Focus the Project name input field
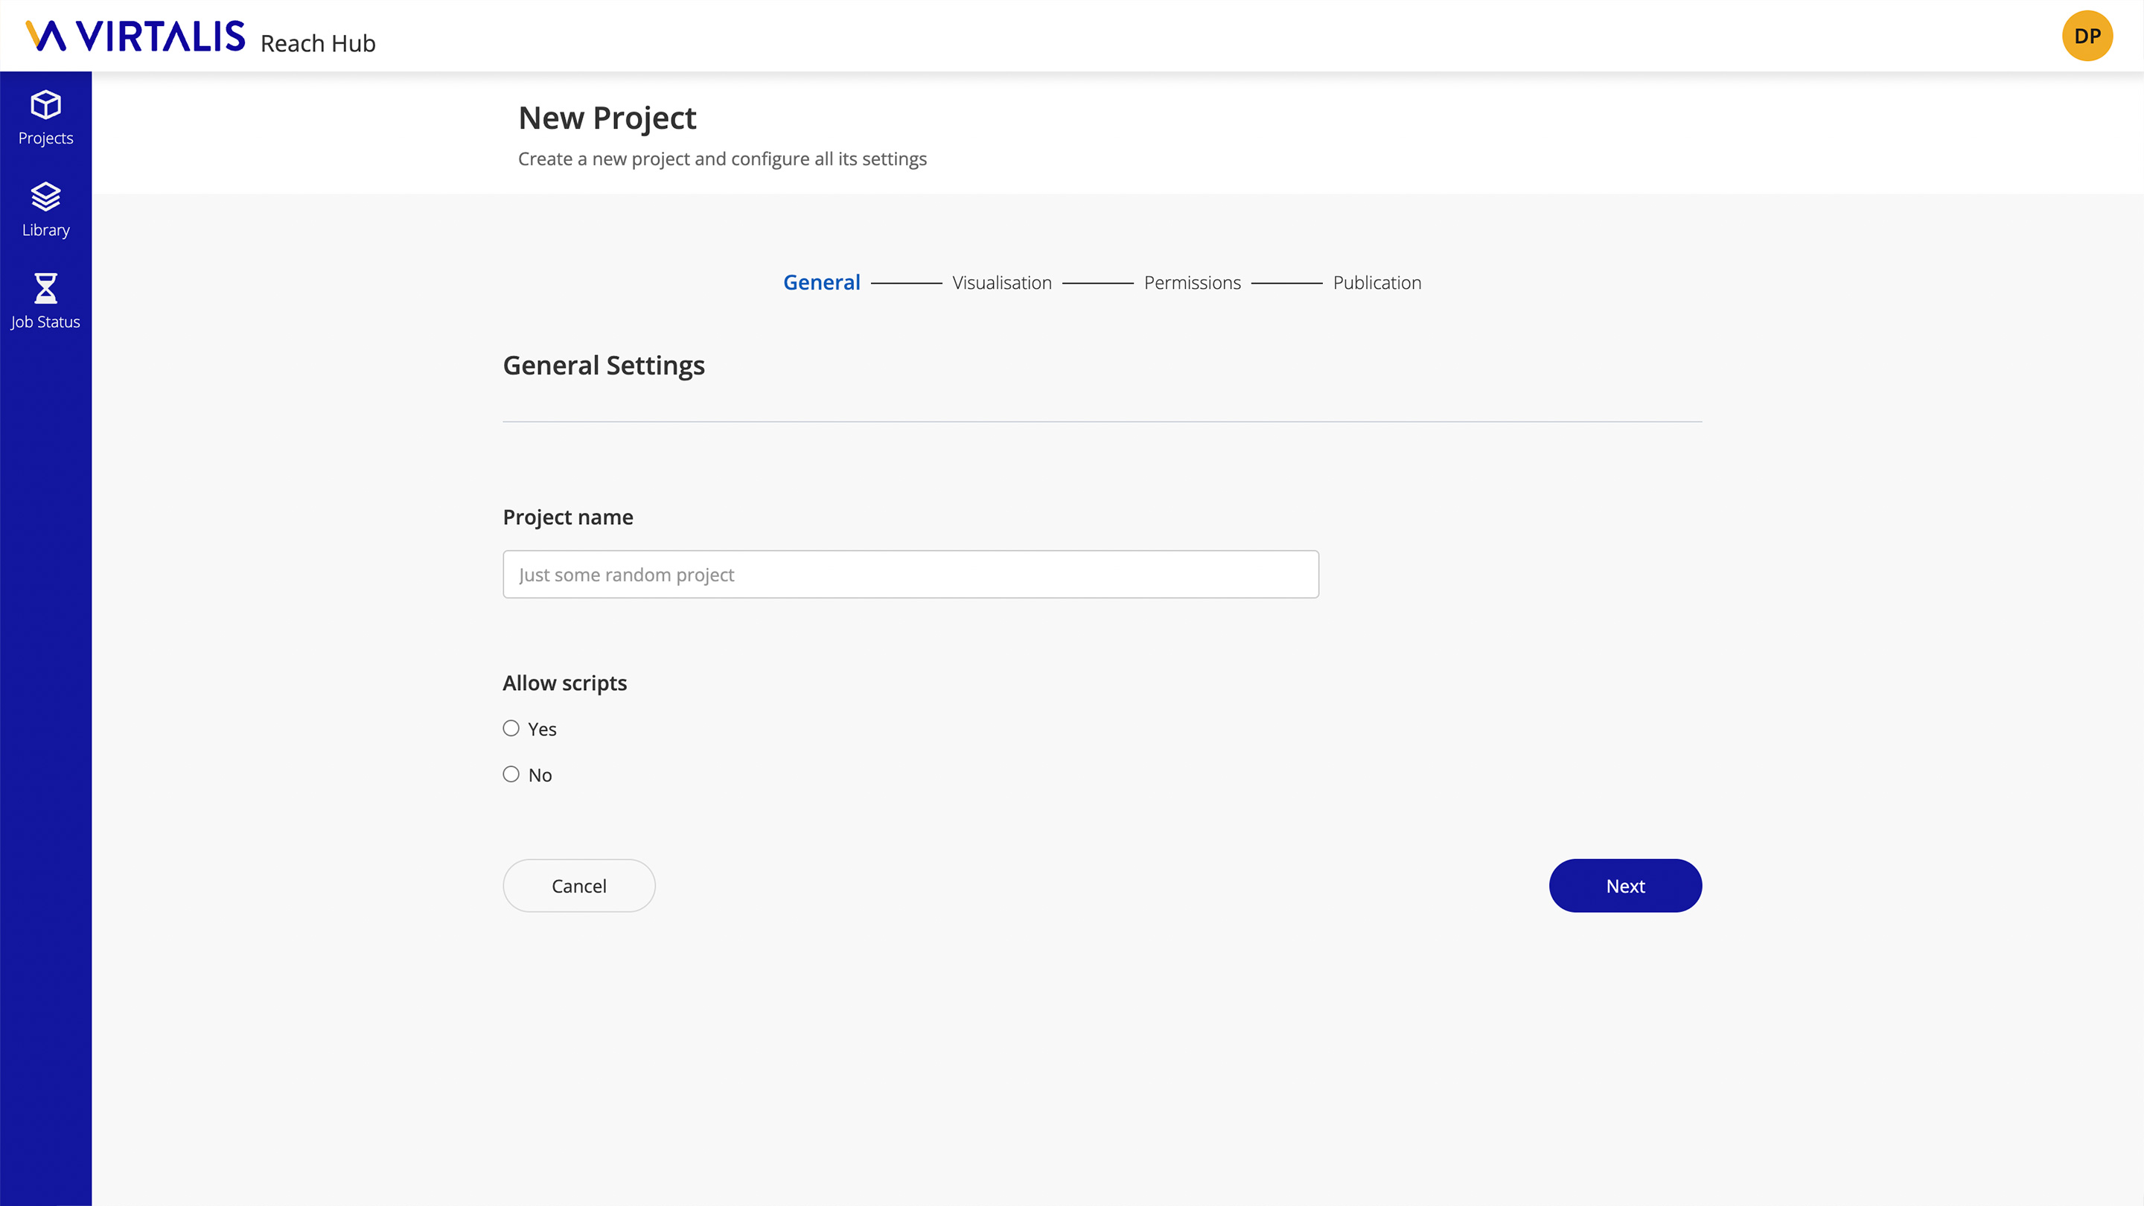This screenshot has height=1206, width=2144. [x=910, y=574]
